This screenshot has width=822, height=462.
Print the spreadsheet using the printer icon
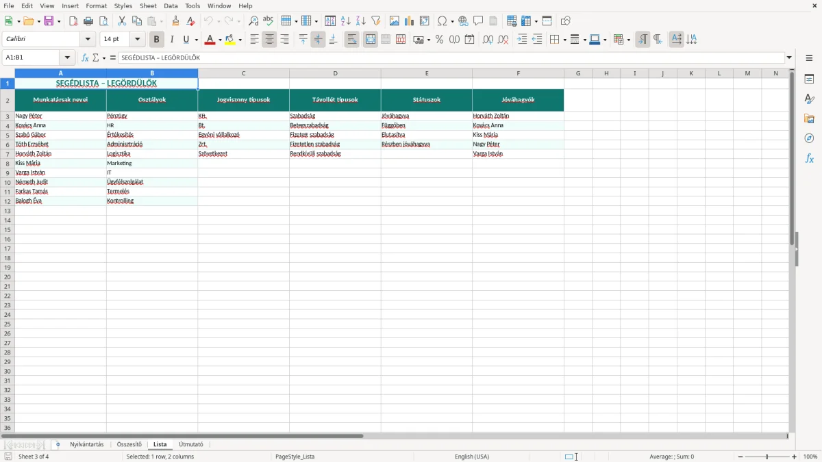tap(88, 21)
